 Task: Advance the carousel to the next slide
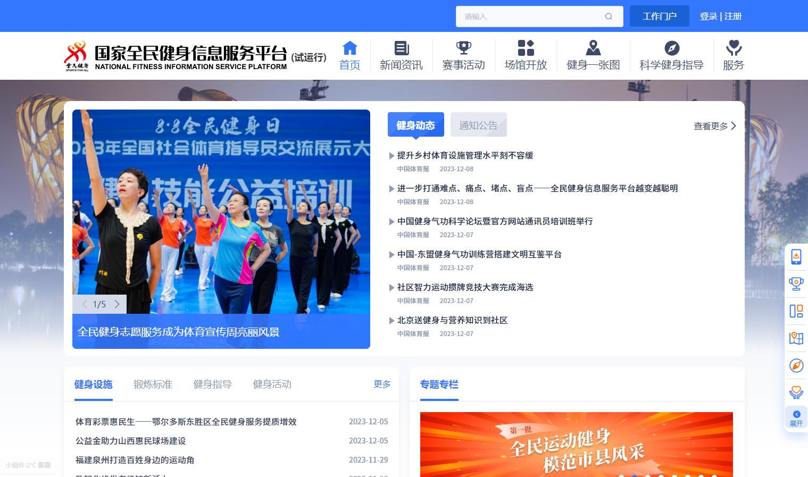pos(117,304)
